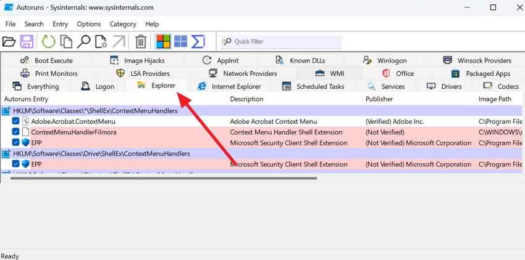The height and width of the screenshot is (260, 525).
Task: Uncheck the ContextMenuHandlerFilmora entry checkbox
Action: (x=15, y=132)
